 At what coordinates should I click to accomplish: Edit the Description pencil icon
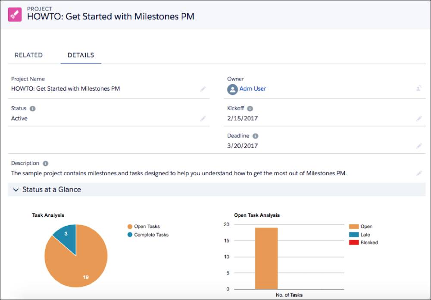[x=419, y=173]
